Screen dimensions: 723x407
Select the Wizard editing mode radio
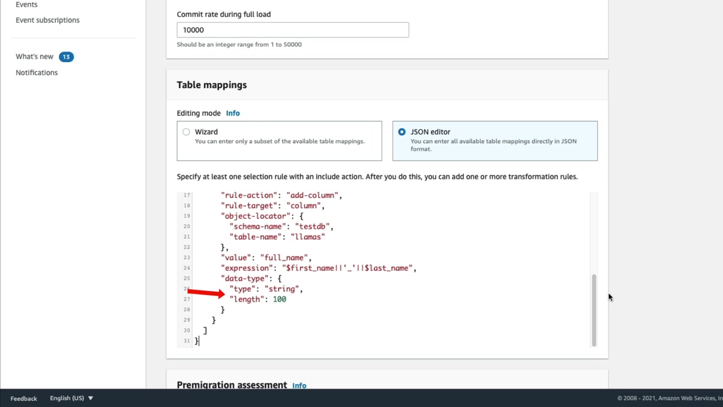point(186,132)
